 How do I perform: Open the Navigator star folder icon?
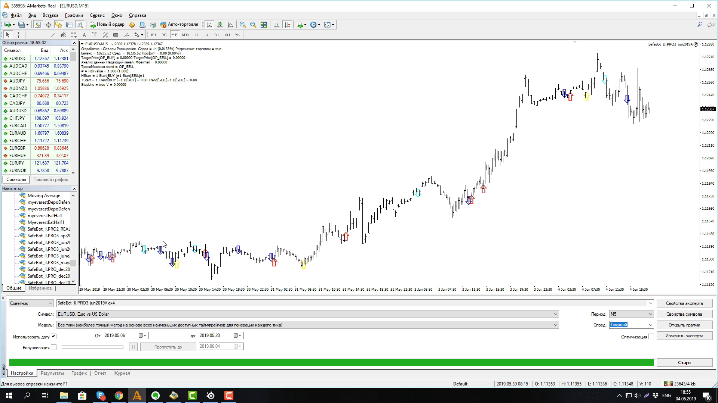click(59, 25)
